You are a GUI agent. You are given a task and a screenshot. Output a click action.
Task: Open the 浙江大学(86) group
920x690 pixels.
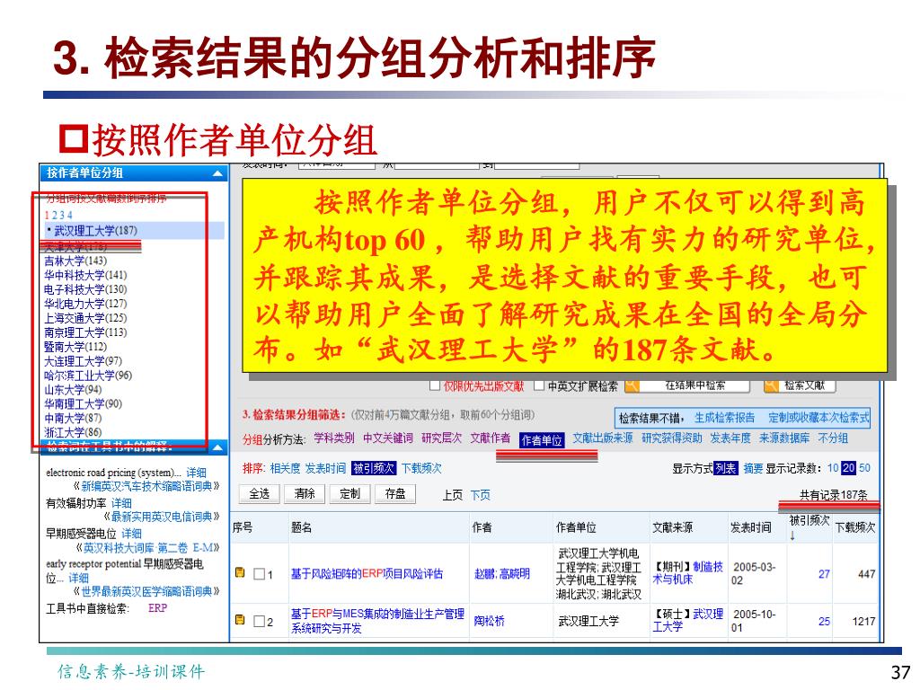73,432
